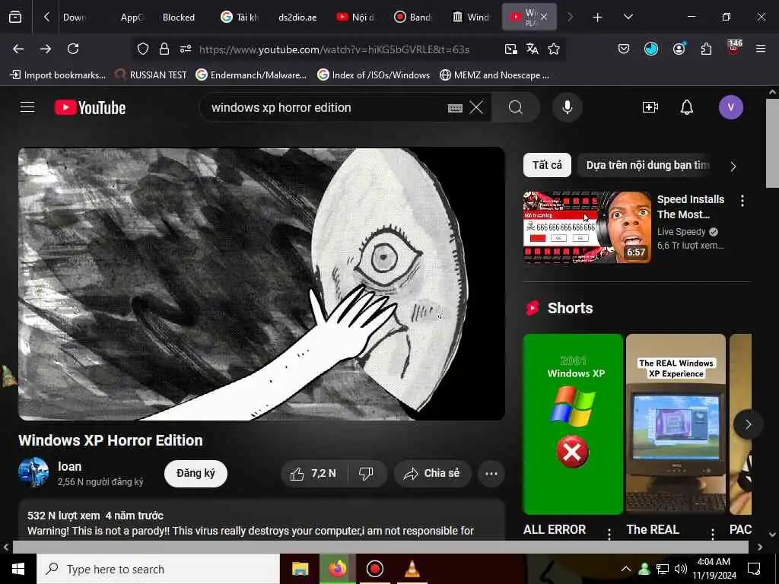Open the Index of /ISOs/Windows bookmark
779x584 pixels.
tap(374, 75)
